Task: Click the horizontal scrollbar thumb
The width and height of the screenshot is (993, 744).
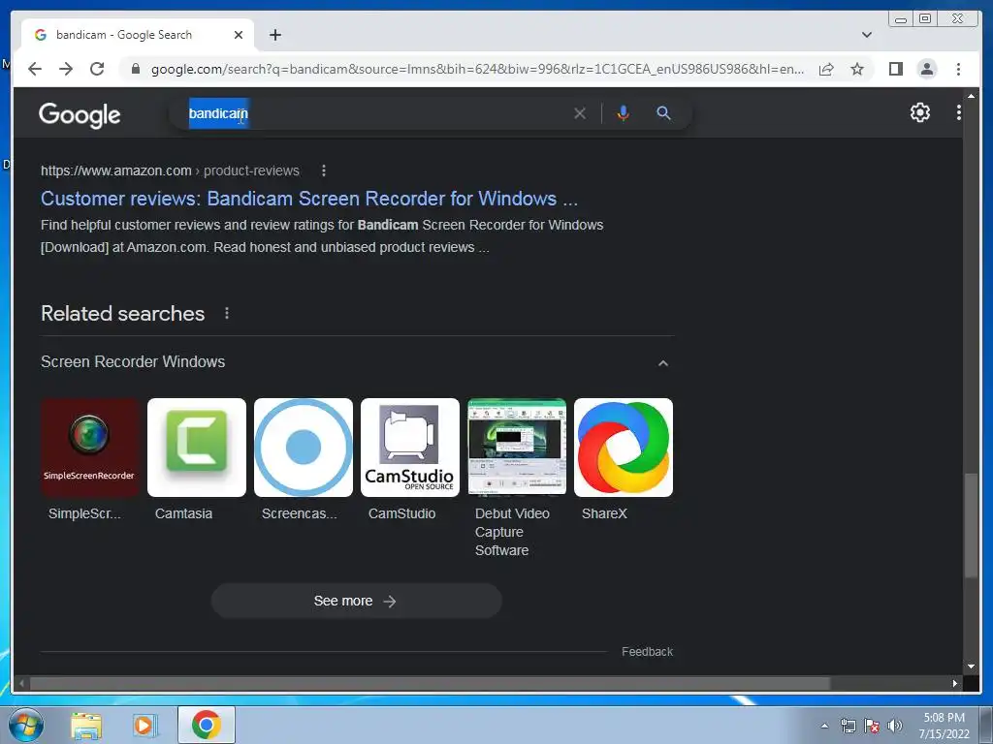Action: point(430,683)
